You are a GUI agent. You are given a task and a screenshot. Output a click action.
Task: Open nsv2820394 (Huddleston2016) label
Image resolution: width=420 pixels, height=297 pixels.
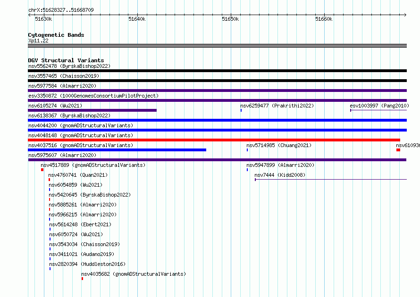87,264
